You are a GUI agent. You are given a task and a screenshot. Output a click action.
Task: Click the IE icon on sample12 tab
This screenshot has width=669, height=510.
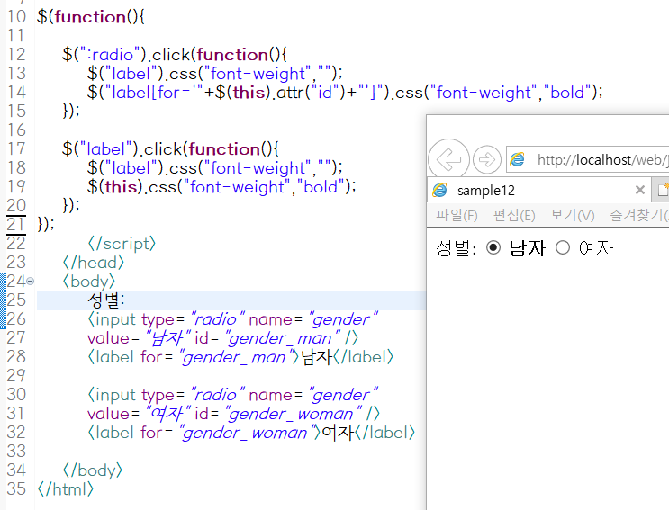(440, 190)
